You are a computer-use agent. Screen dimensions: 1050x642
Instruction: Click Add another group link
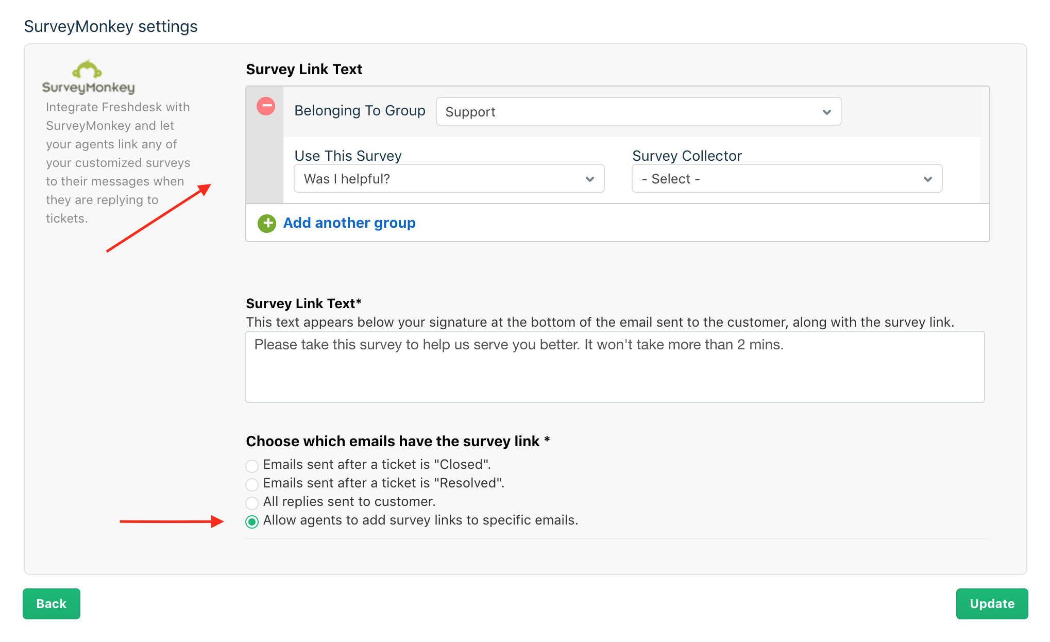349,223
